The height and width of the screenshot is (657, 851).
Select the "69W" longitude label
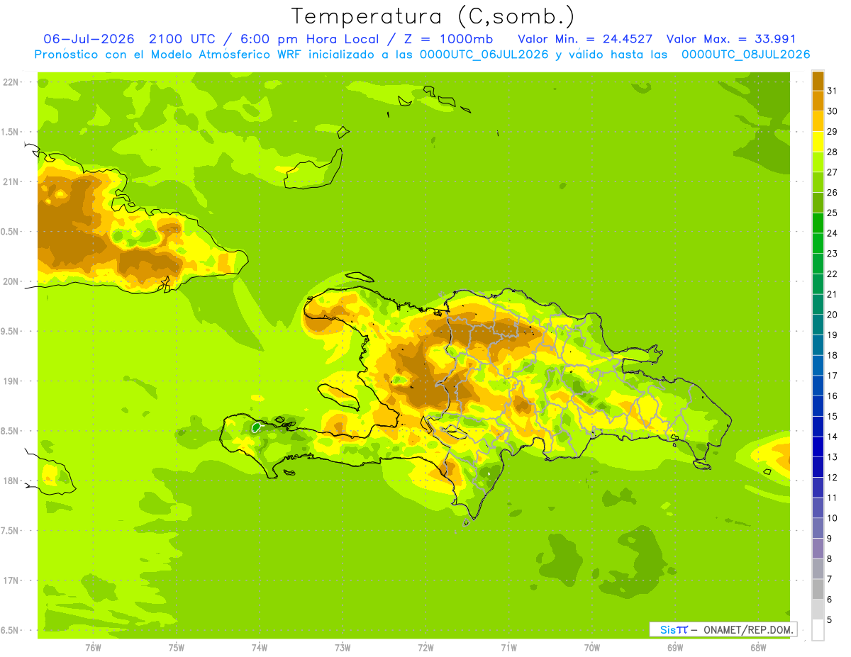pos(675,648)
